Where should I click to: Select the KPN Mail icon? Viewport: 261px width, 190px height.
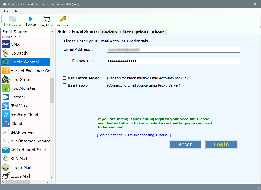tap(6, 158)
